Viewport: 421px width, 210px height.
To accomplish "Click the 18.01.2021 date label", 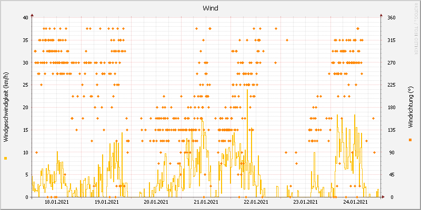I will [57, 202].
